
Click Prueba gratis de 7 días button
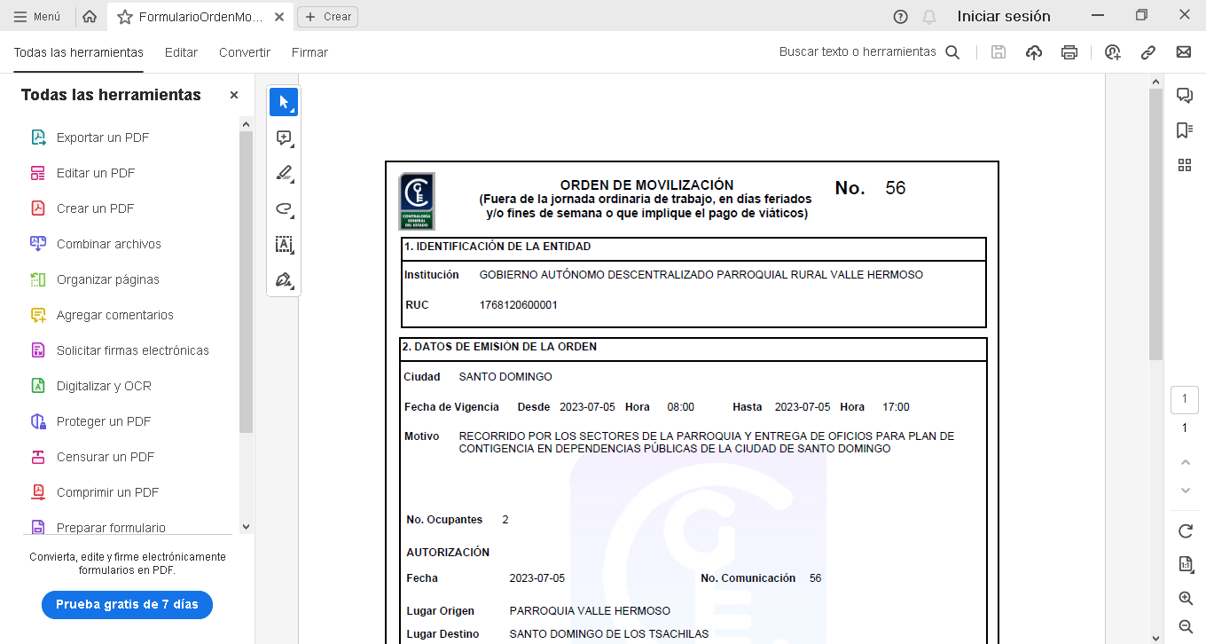[x=127, y=605]
